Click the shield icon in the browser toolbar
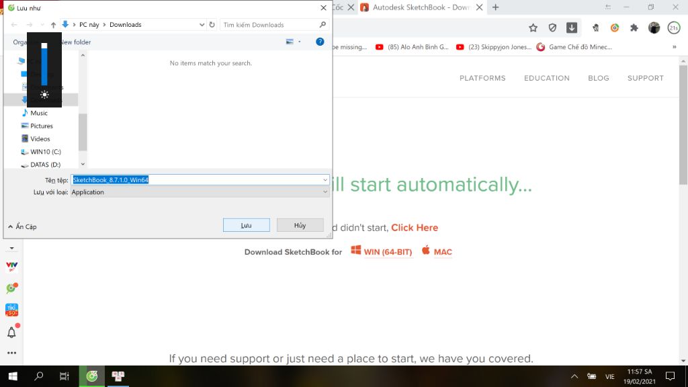The height and width of the screenshot is (387, 688). 552,28
